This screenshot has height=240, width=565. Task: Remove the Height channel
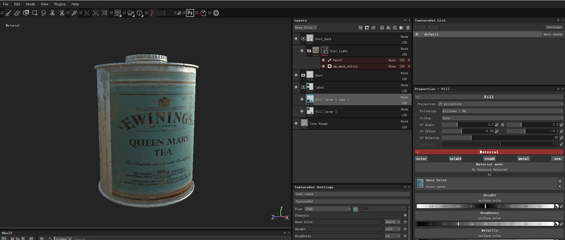coord(405,229)
